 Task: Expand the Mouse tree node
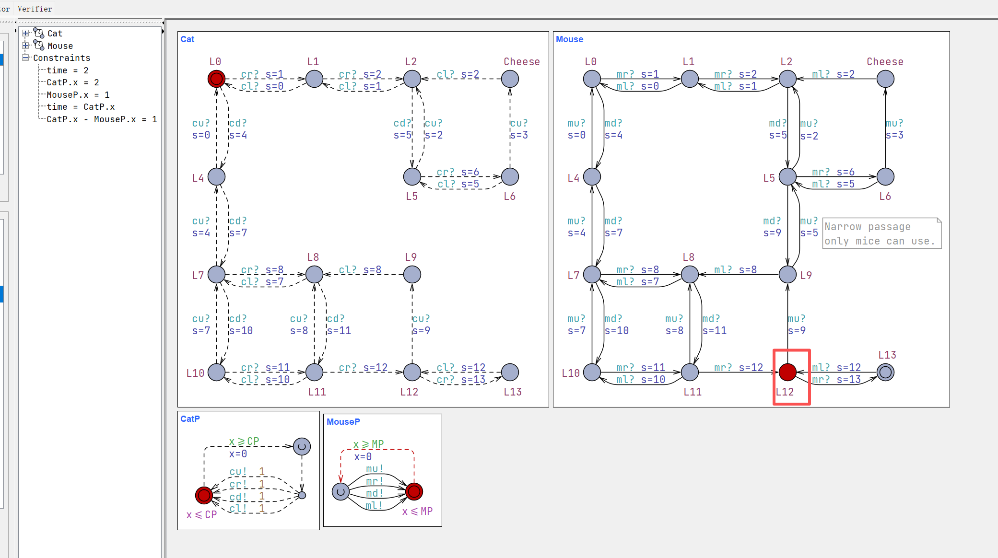click(25, 46)
